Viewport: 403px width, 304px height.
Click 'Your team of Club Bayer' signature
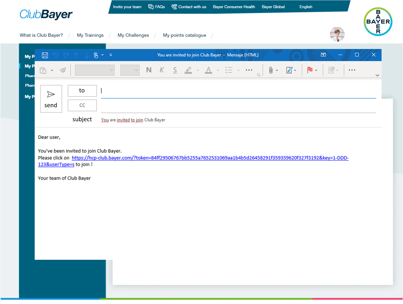point(64,178)
